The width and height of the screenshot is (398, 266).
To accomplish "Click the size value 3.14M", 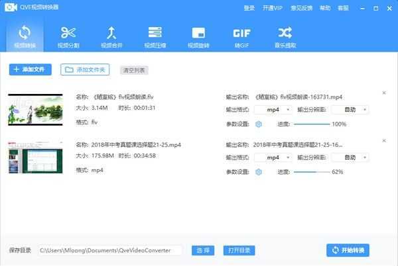I will 99,108.
